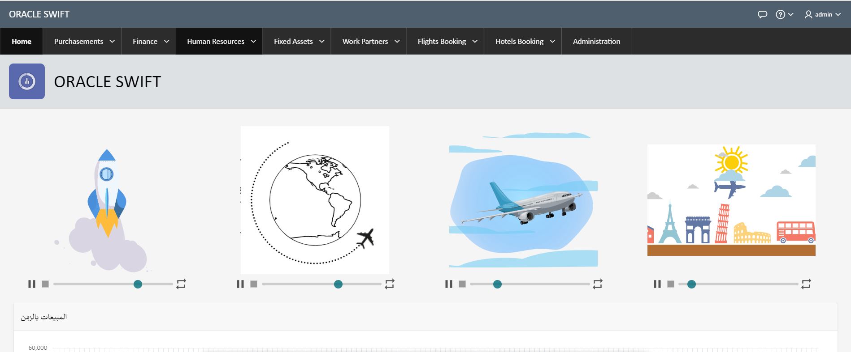Stop the globe animation
Viewport: 851px width, 352px height.
pyautogui.click(x=254, y=284)
